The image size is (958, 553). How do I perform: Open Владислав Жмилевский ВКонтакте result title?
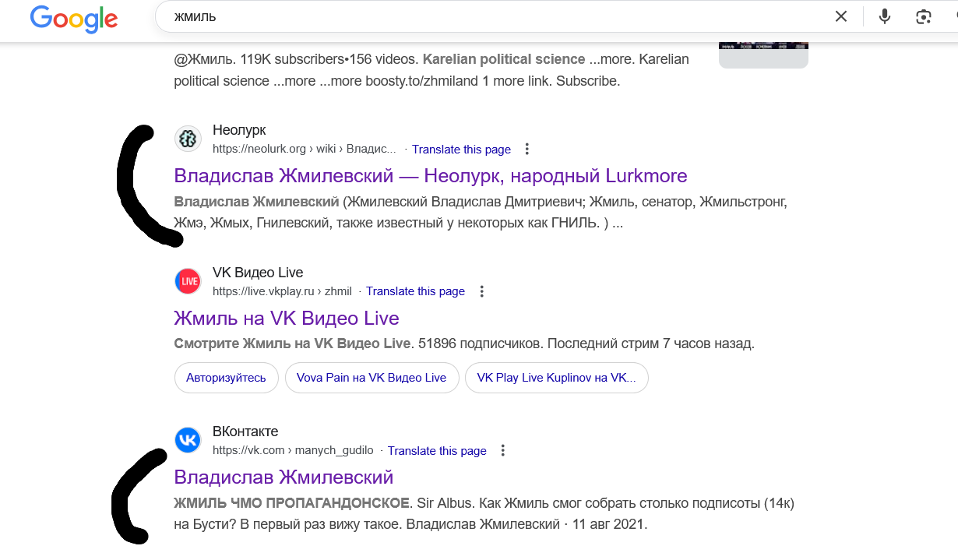tap(284, 477)
